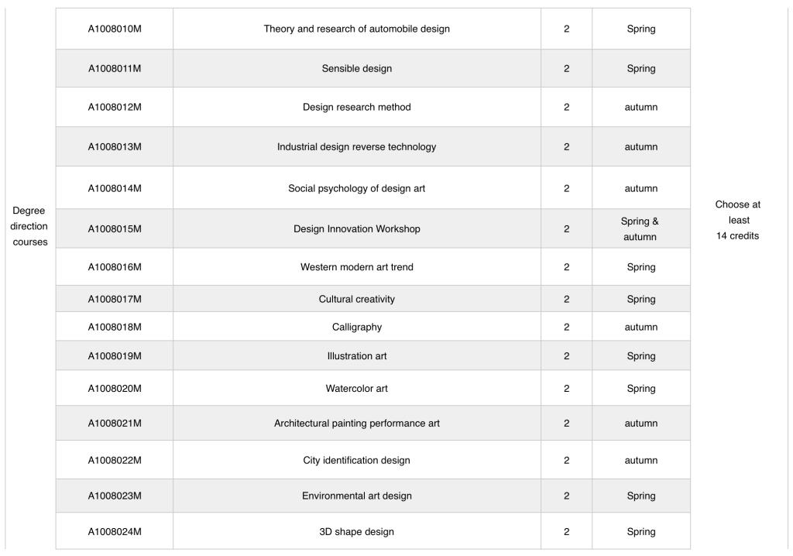Select 'Western modern art trend' course

[x=356, y=267]
